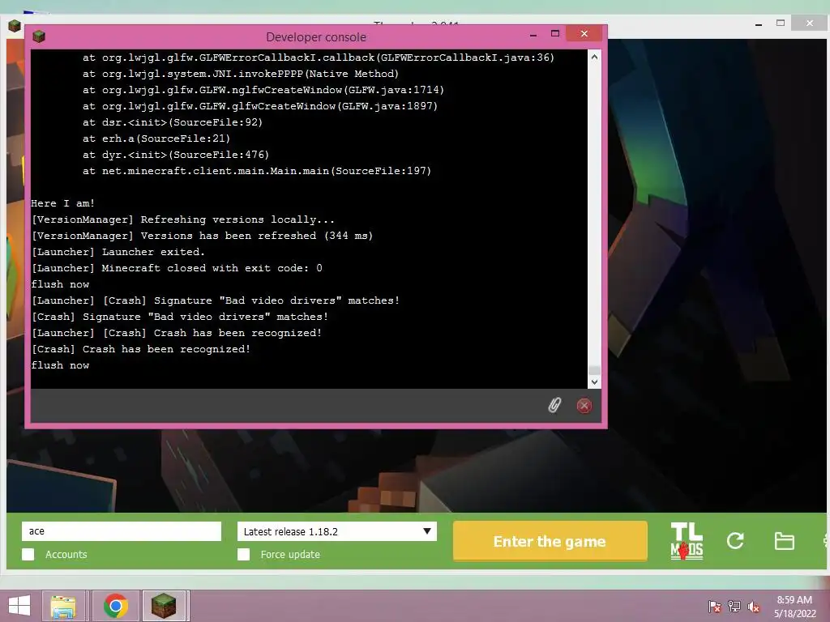The image size is (830, 622).
Task: Close the launcher window behind the console
Action: (810, 23)
